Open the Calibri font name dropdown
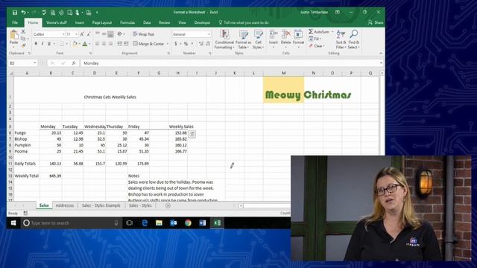Image resolution: width=477 pixels, height=268 pixels. tap(63, 34)
